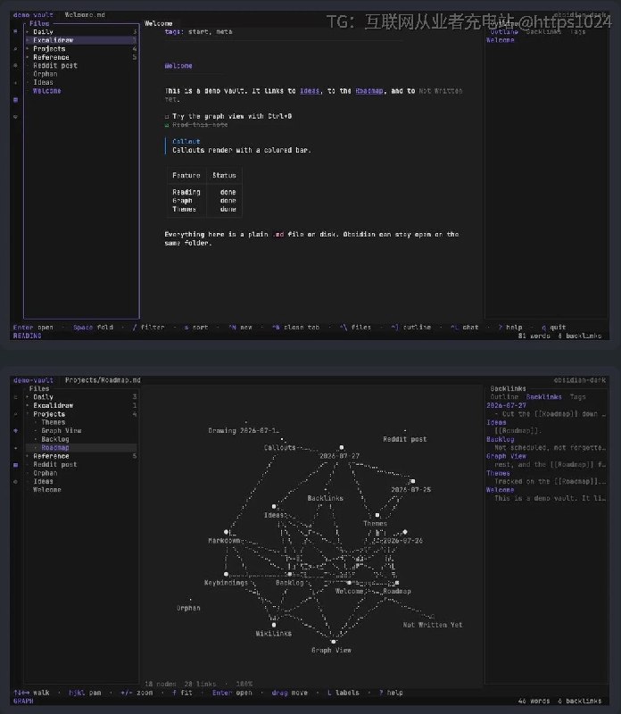
Task: Jump to Welcome heading in reading window outline
Action: [x=500, y=40]
